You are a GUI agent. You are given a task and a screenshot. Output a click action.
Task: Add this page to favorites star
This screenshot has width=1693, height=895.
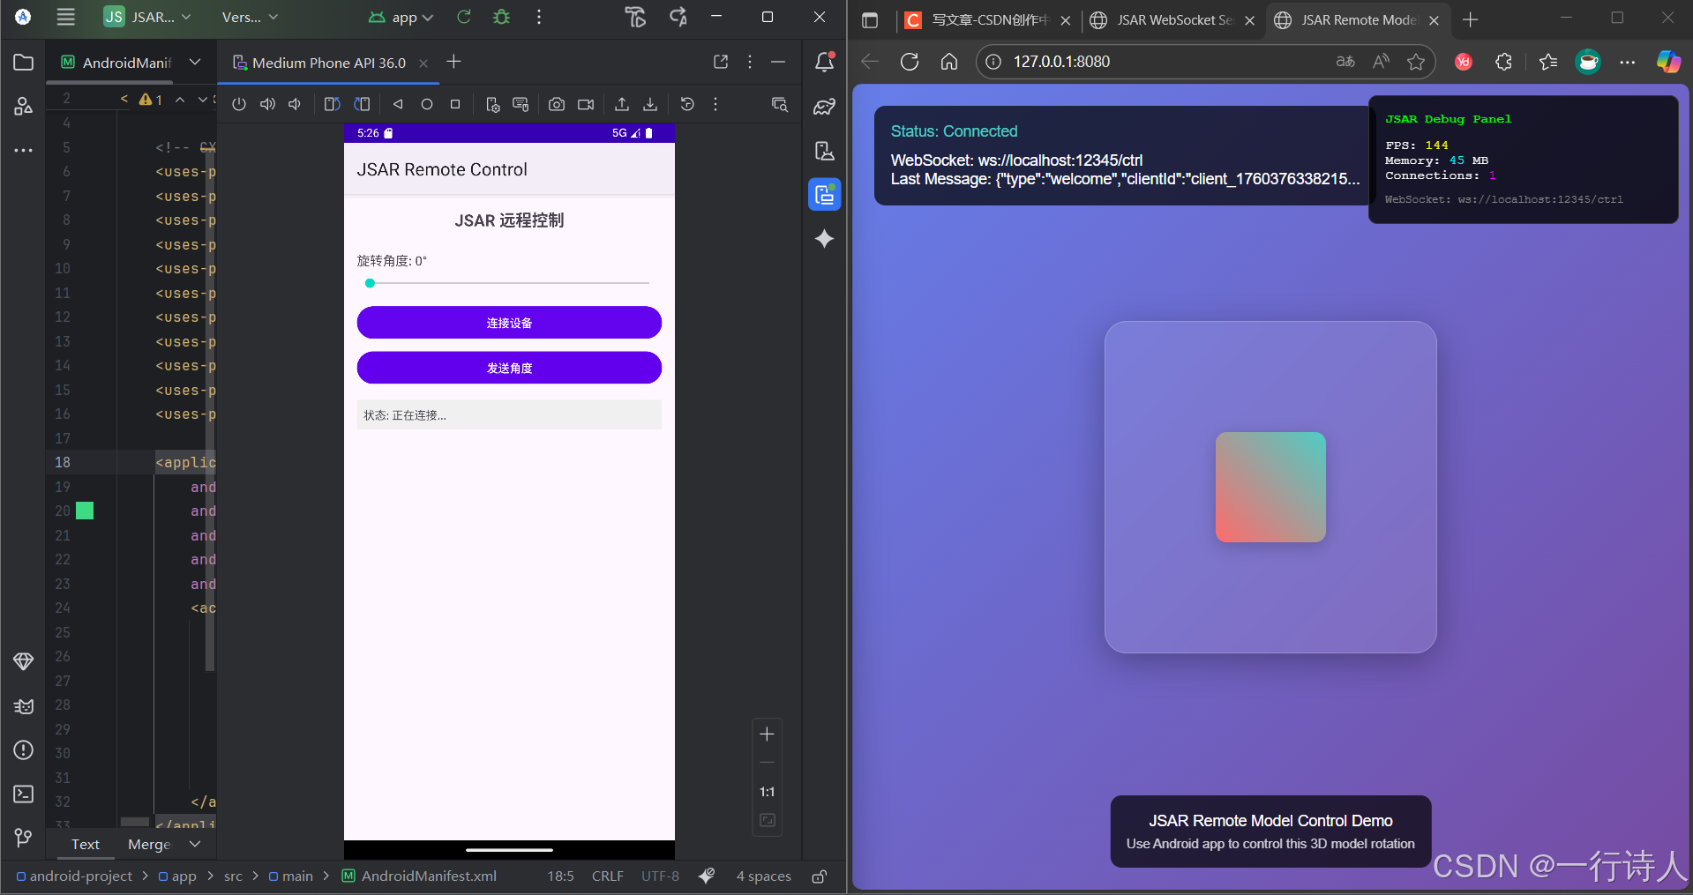1416,62
